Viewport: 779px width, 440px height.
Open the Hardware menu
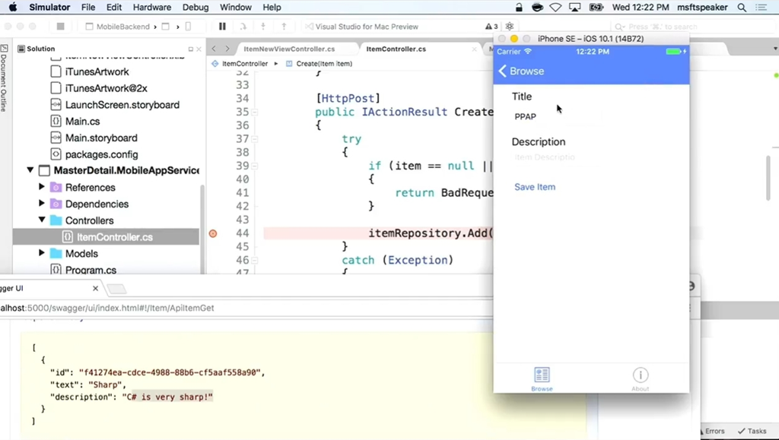(x=151, y=8)
